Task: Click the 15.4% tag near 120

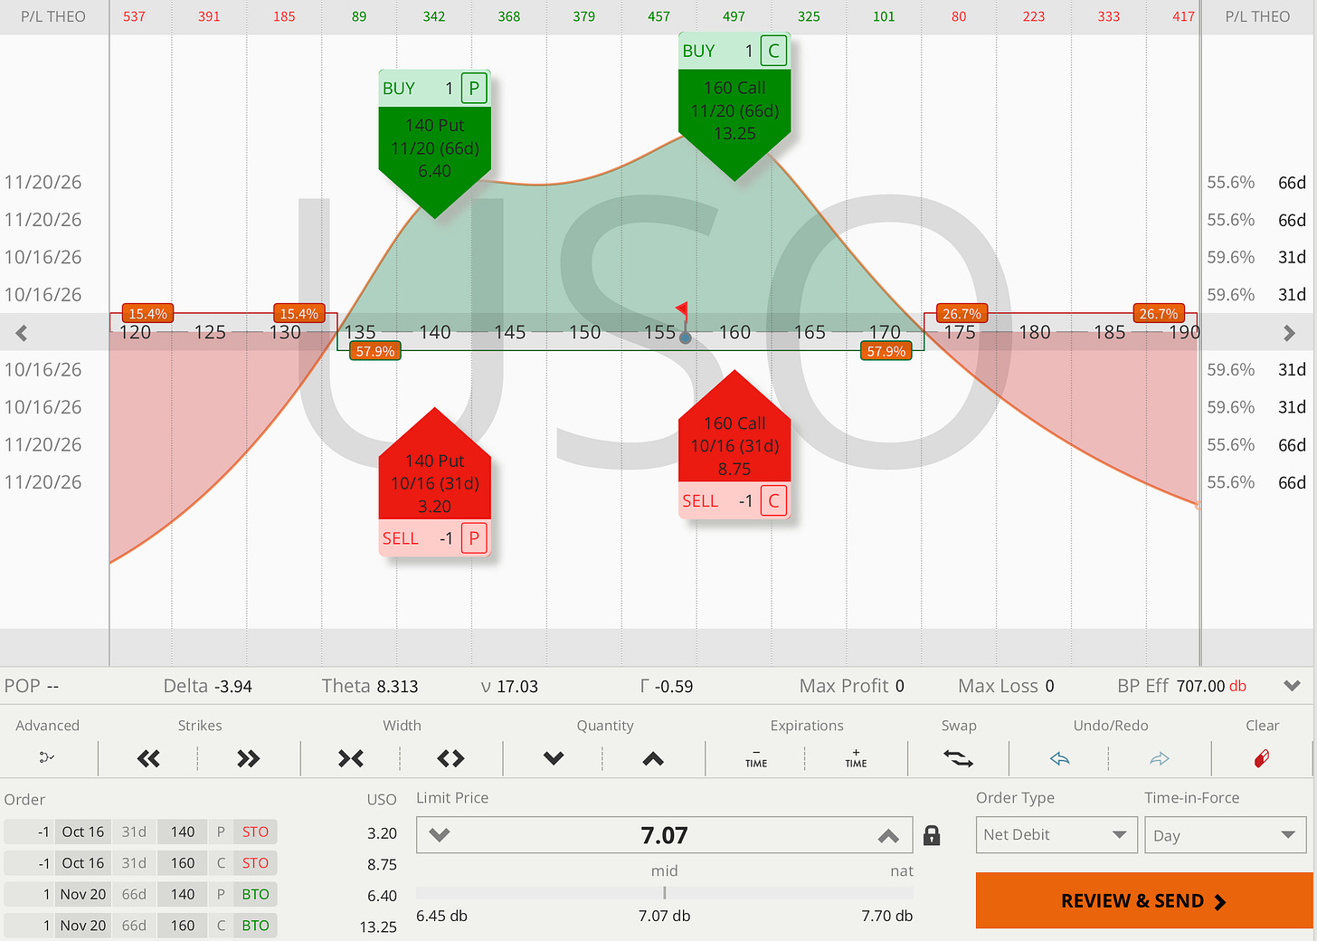Action: pos(148,313)
